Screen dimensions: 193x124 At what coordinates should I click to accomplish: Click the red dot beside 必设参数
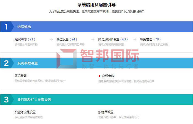(x=100, y=76)
